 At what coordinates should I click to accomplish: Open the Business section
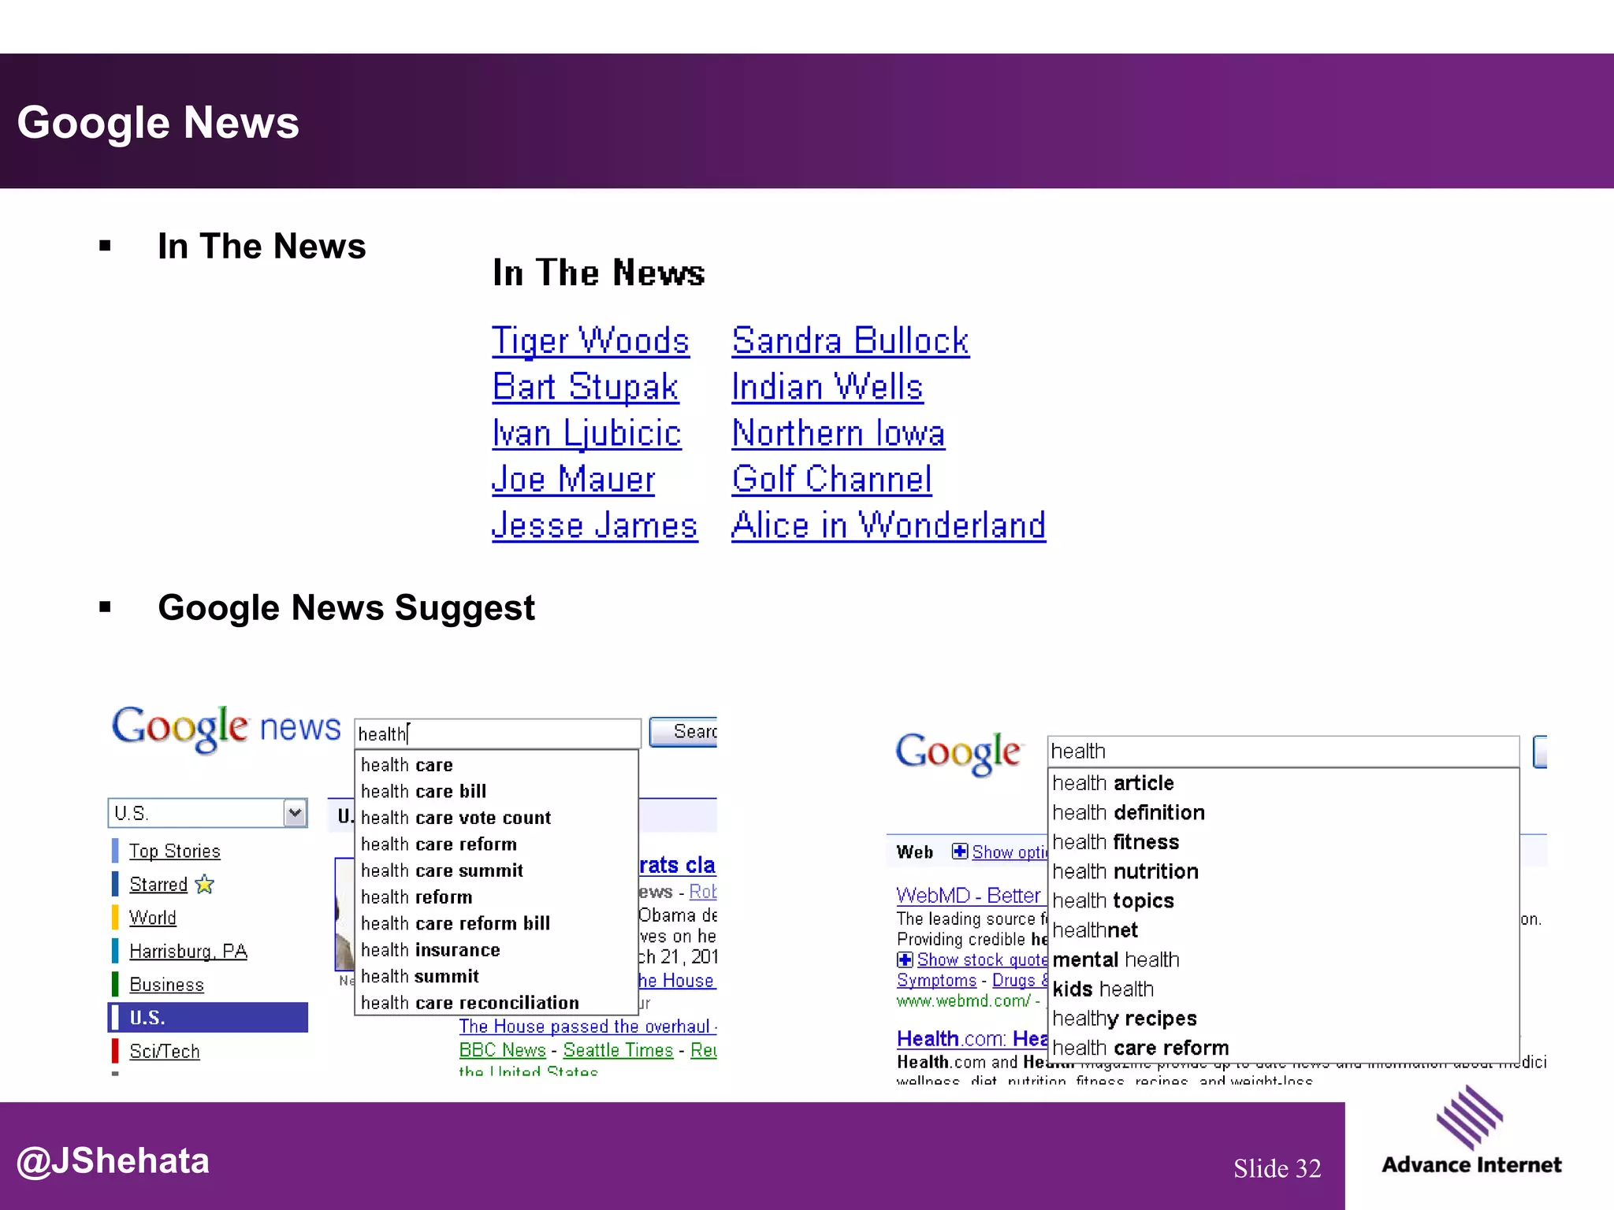[x=166, y=985]
